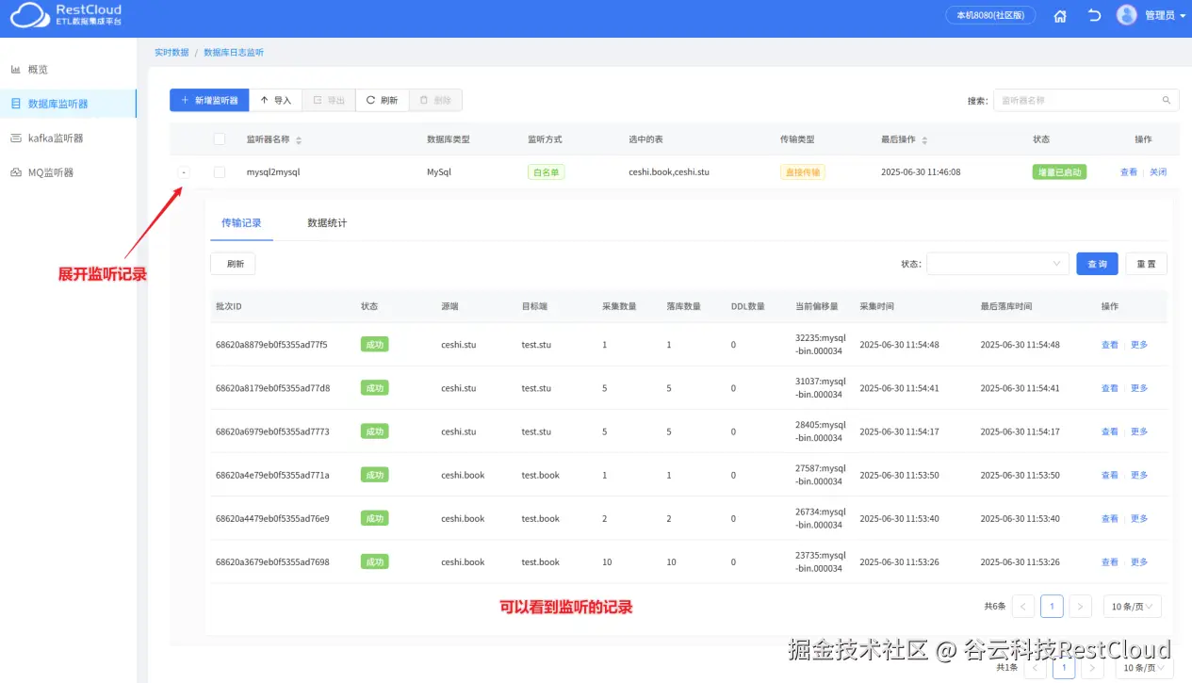Click mysql2mysql listener name
The image size is (1192, 683).
[x=273, y=172]
